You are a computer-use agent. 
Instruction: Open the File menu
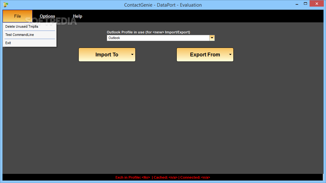17,16
